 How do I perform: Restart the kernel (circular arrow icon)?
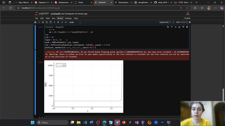point(62,22)
